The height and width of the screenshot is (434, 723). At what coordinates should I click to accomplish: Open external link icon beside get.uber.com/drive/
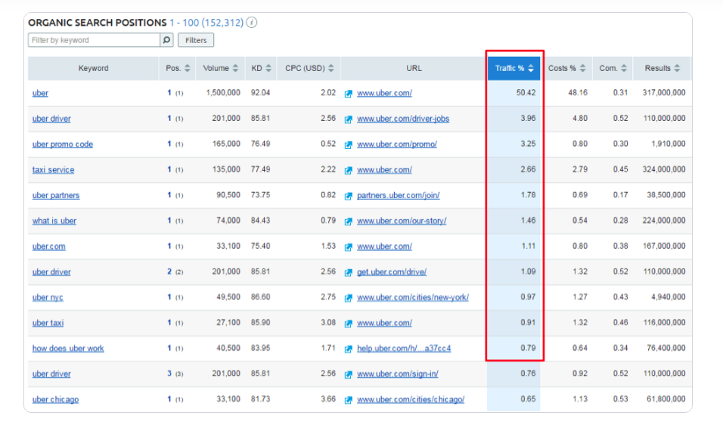[348, 273]
